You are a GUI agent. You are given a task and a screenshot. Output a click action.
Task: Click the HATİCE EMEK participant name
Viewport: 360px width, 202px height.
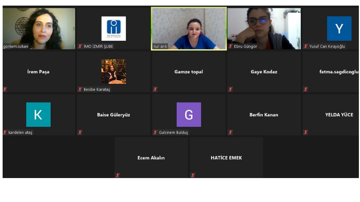(226, 158)
